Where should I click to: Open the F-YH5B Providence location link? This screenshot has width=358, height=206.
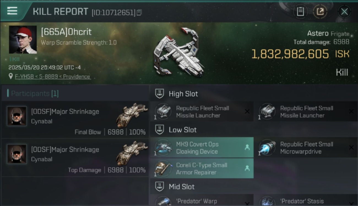(52, 77)
